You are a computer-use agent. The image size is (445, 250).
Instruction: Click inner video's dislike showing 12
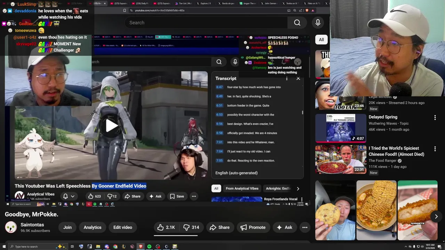pyautogui.click(x=112, y=196)
